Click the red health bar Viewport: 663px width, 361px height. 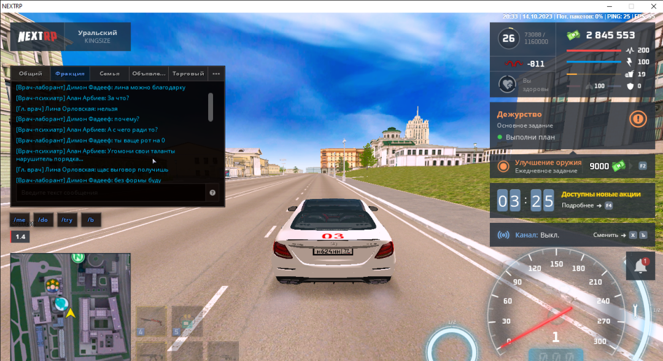tap(594, 50)
